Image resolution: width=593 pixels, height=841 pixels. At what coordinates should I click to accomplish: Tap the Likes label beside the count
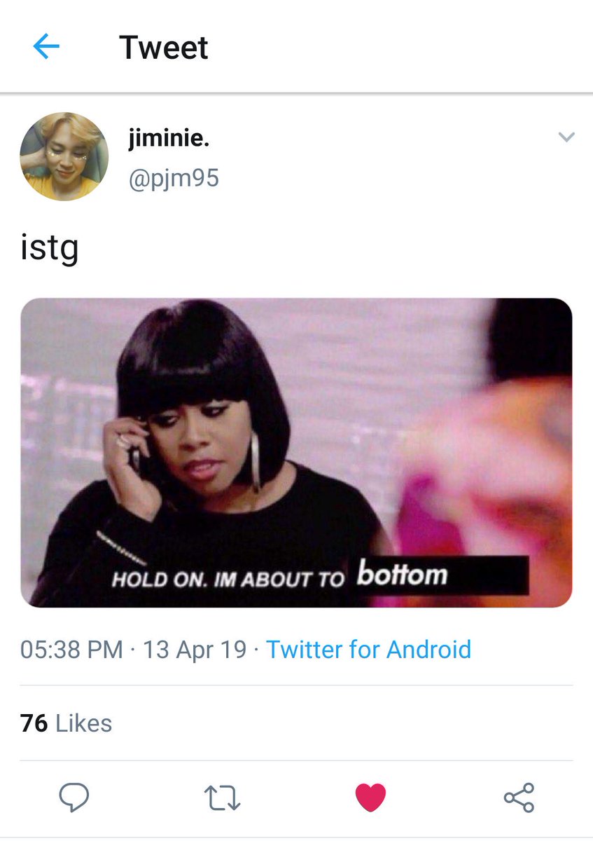point(84,723)
